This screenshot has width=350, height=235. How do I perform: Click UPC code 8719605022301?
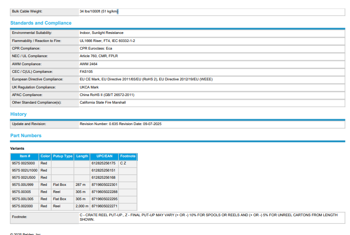point(104,185)
